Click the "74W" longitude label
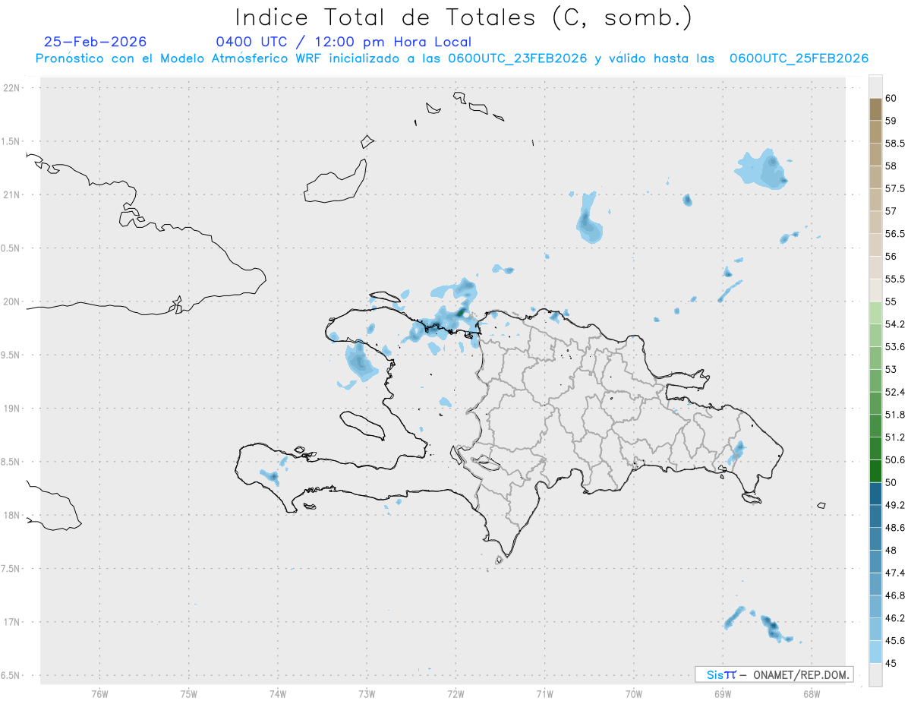 click(278, 693)
